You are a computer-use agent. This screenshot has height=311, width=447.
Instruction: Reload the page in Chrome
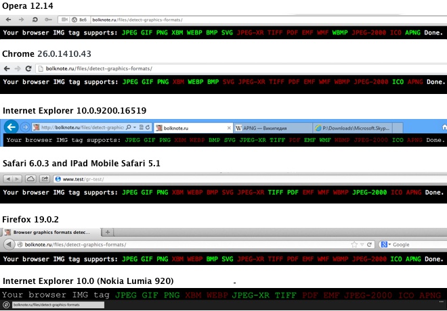[28, 68]
